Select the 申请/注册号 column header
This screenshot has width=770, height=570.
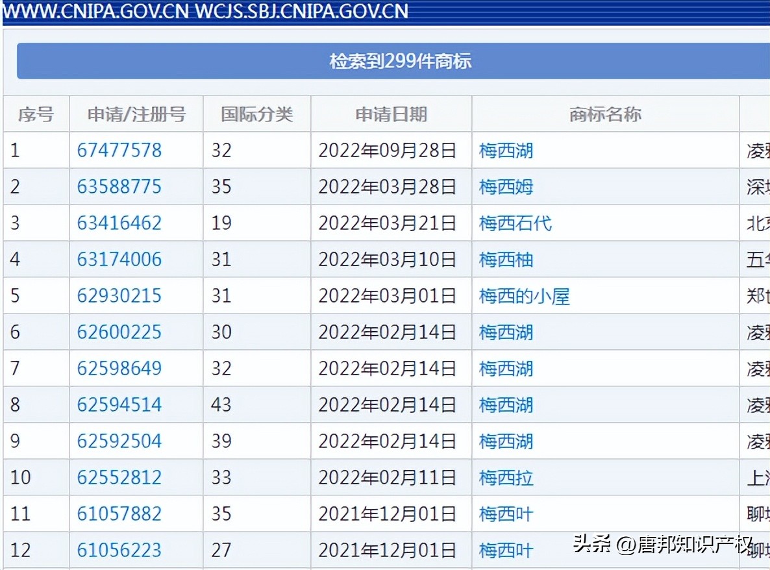pyautogui.click(x=136, y=114)
